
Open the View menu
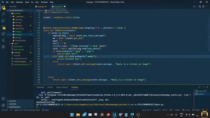[x=27, y=2]
